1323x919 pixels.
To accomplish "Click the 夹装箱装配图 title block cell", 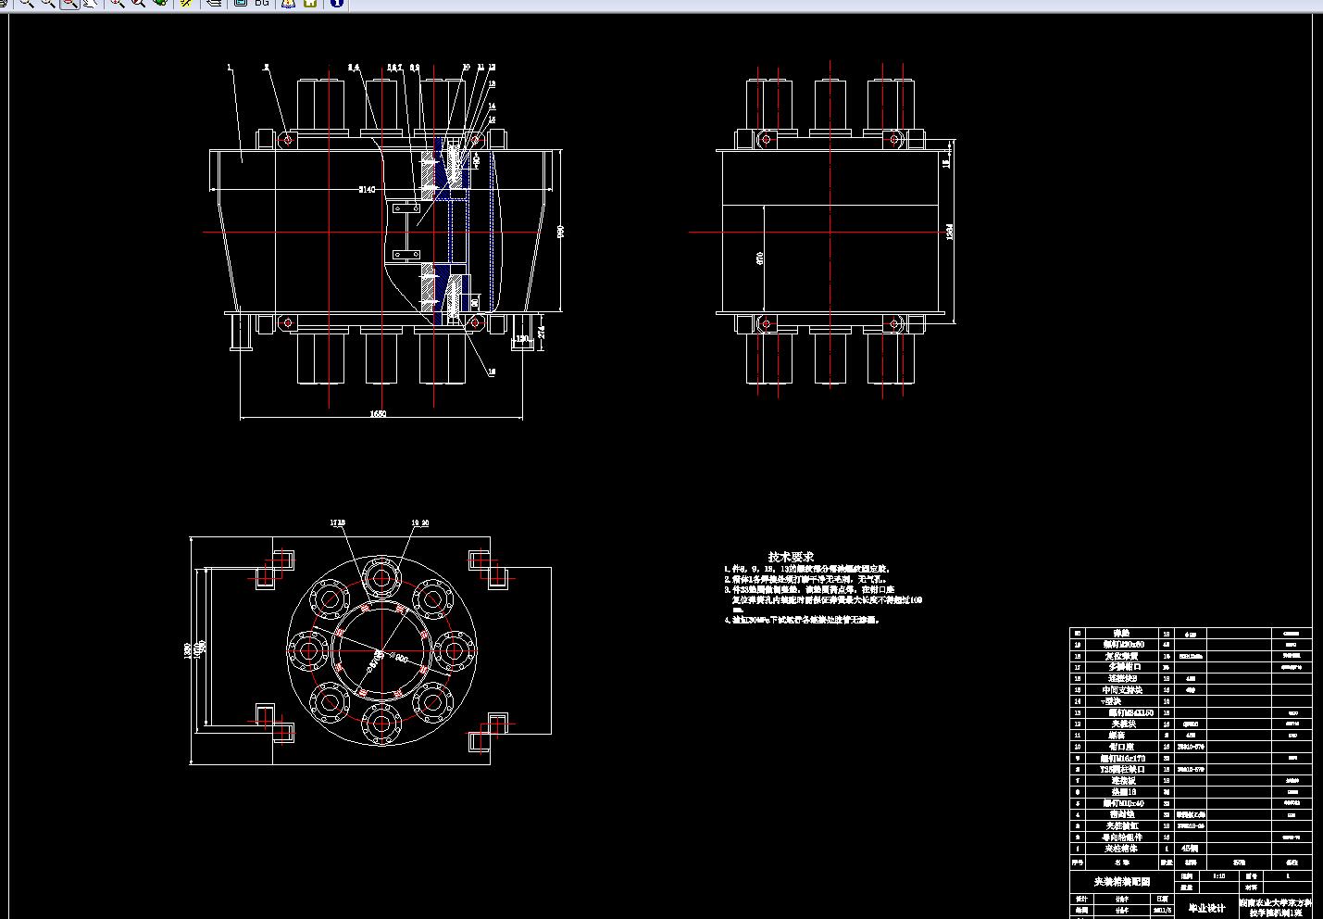I will (1122, 882).
